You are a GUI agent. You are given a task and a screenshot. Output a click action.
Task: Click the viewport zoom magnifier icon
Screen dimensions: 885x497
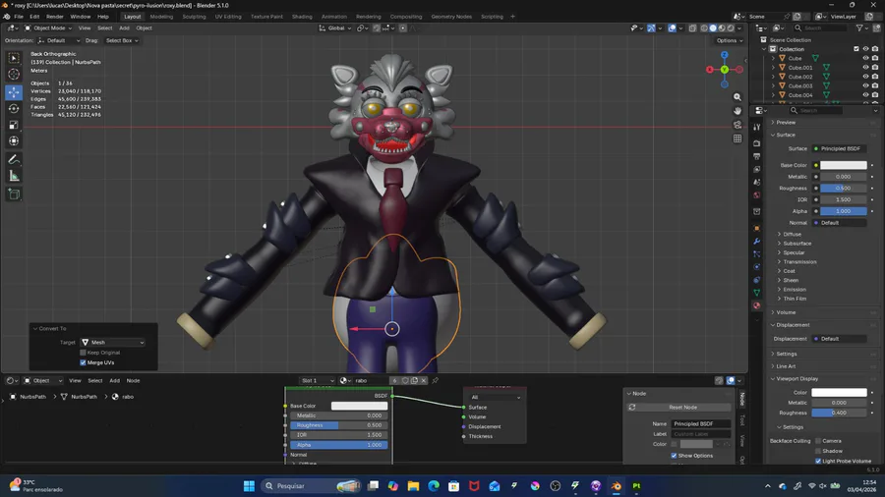pyautogui.click(x=737, y=97)
